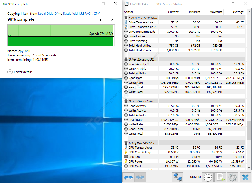
Task: Click the chip icon of the GPU [#0]: NVIDIA group
Action: (x=126, y=143)
